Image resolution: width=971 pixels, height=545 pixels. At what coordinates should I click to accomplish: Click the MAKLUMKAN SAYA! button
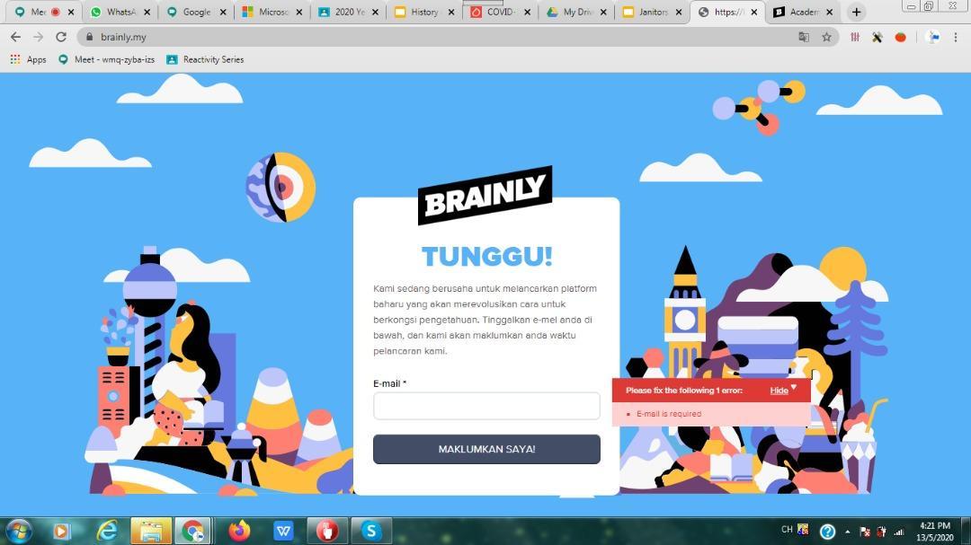(x=486, y=449)
